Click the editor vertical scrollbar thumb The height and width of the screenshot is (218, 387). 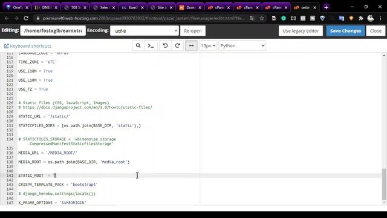pos(384,184)
